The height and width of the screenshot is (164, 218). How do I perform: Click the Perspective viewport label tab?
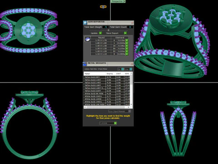[117, 1]
